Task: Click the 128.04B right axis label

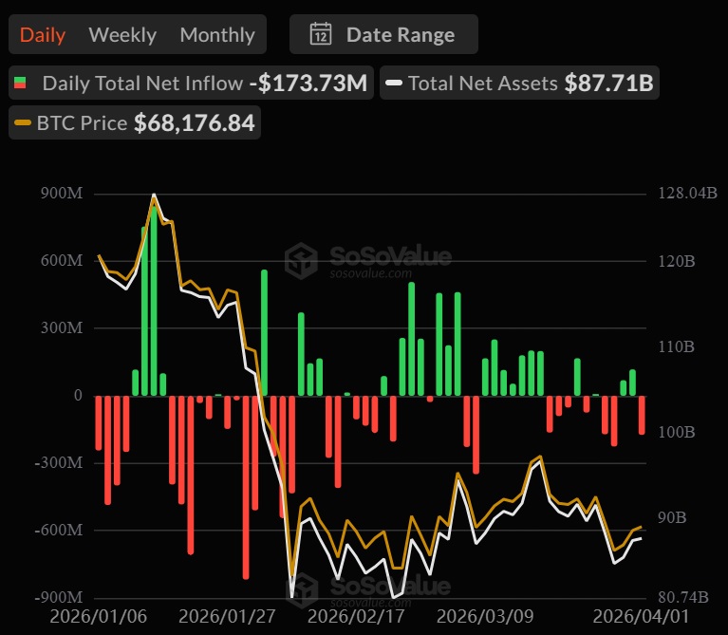Action: click(x=687, y=193)
